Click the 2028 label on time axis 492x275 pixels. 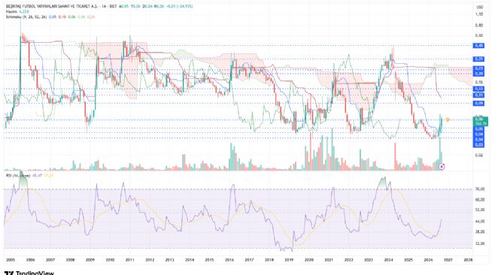pos(468,260)
